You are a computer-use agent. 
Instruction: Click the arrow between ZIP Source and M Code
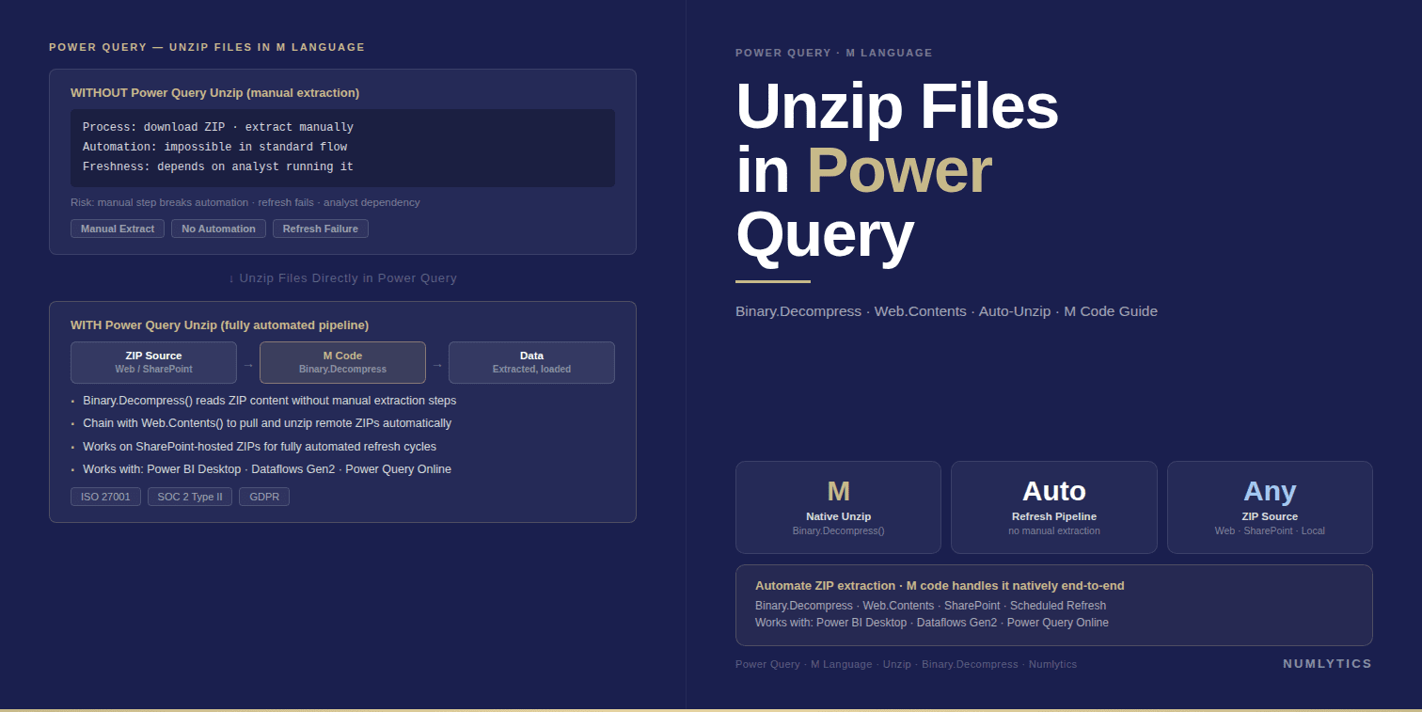248,364
